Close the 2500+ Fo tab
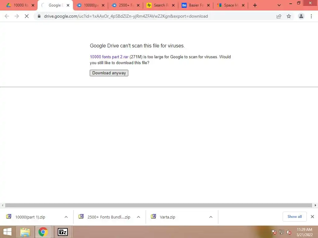318x238 pixels. point(138,5)
